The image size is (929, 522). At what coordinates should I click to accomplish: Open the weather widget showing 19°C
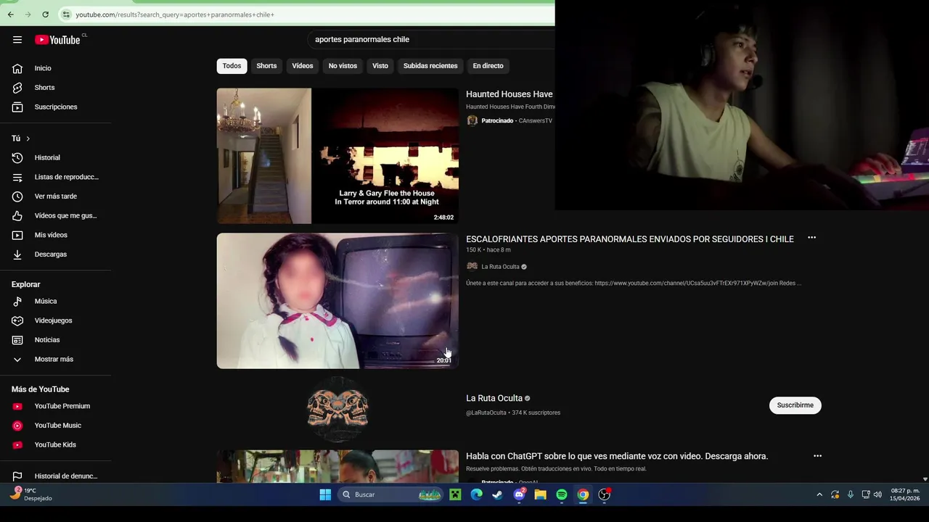32,494
